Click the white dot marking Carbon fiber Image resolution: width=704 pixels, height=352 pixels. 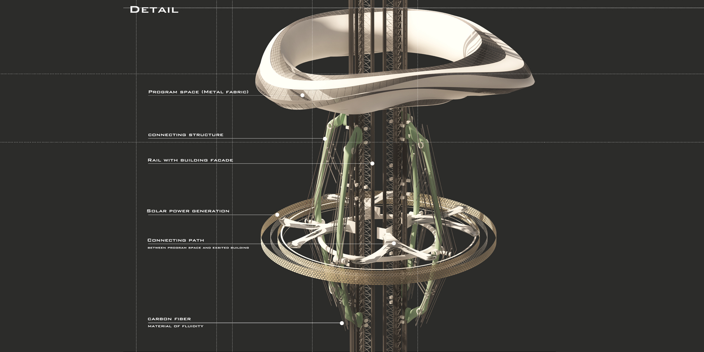pos(342,323)
